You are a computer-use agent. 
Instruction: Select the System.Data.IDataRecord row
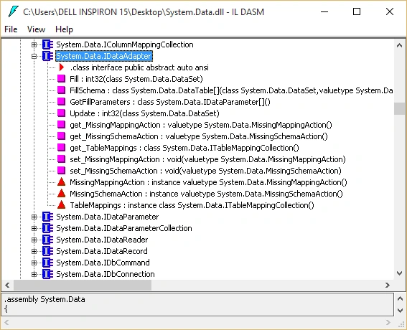[x=102, y=251]
